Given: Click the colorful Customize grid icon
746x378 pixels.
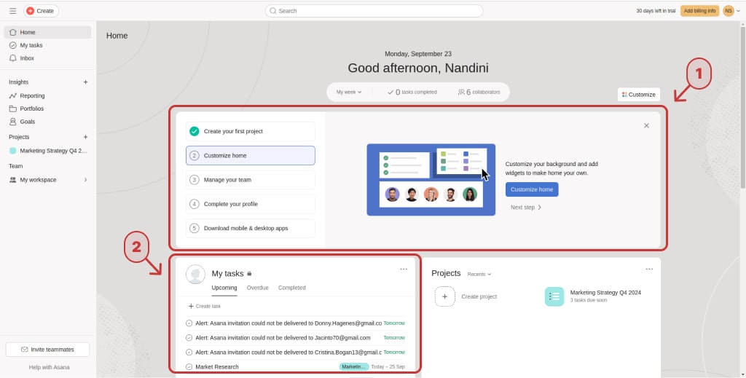Looking at the screenshot, I should tap(624, 95).
